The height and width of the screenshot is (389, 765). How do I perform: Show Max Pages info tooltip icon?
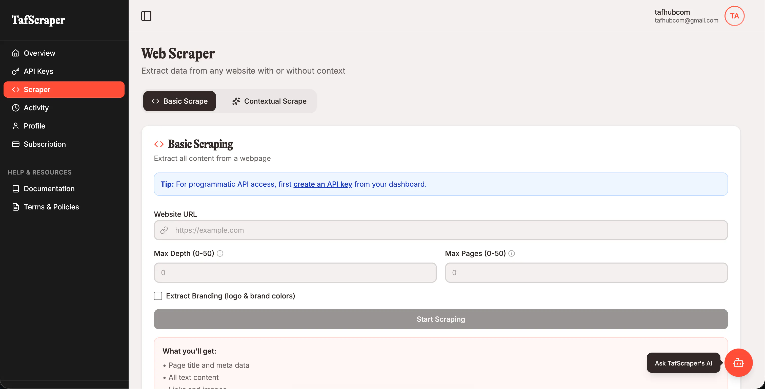[512, 253]
